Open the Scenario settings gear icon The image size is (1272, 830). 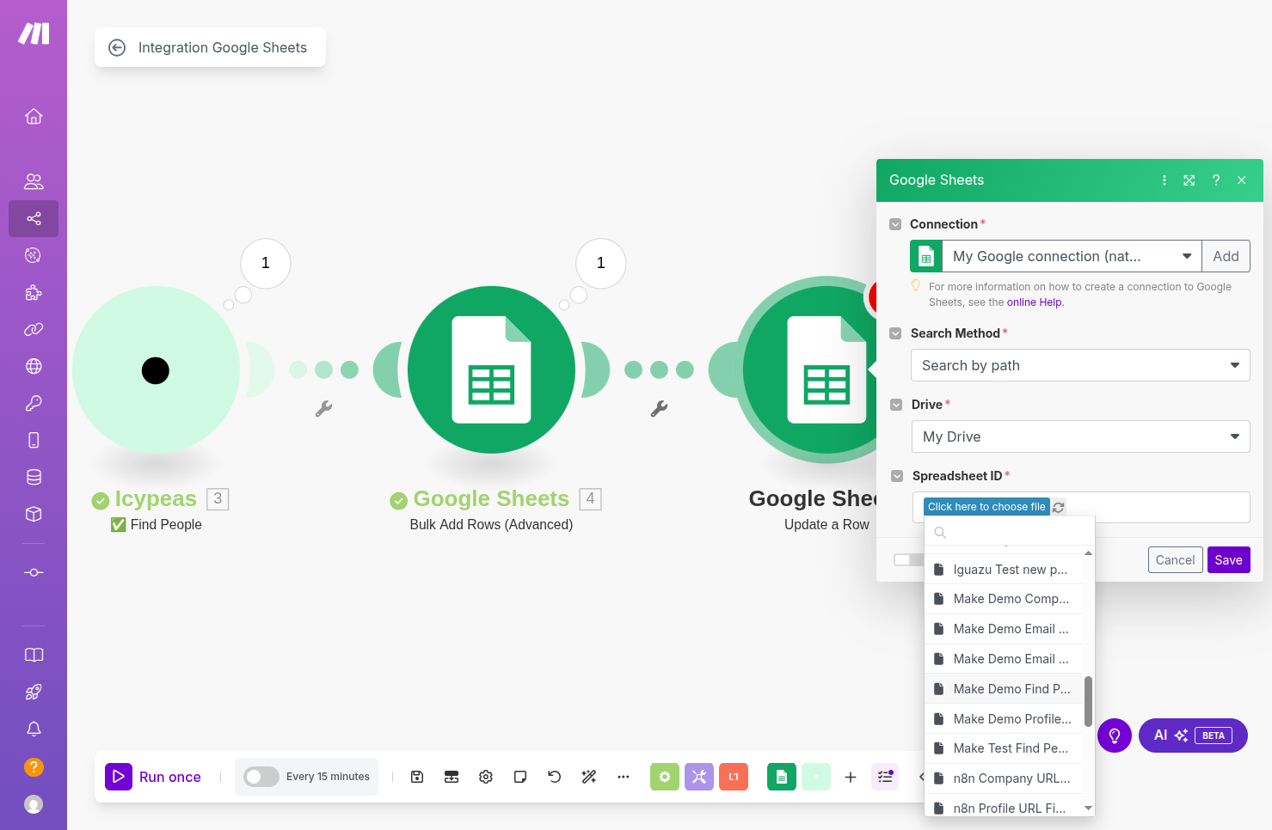[x=486, y=777]
